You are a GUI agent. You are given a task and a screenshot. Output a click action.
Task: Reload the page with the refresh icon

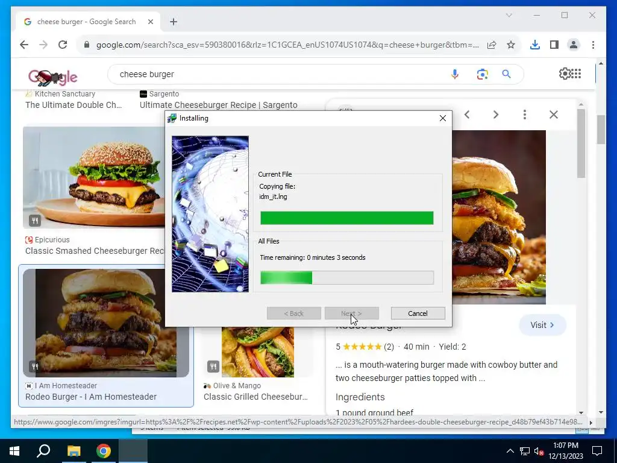63,45
